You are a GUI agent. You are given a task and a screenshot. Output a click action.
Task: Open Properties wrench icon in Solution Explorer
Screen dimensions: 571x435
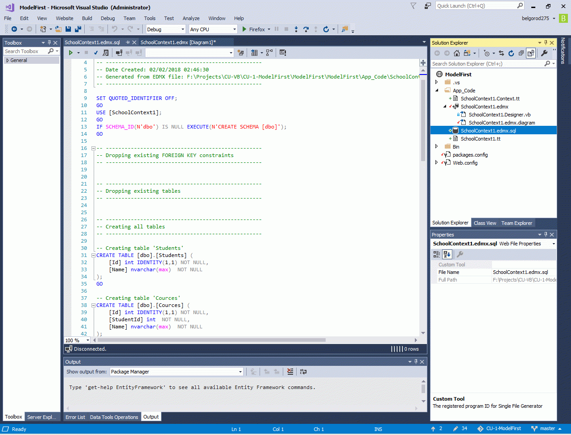pyautogui.click(x=544, y=53)
